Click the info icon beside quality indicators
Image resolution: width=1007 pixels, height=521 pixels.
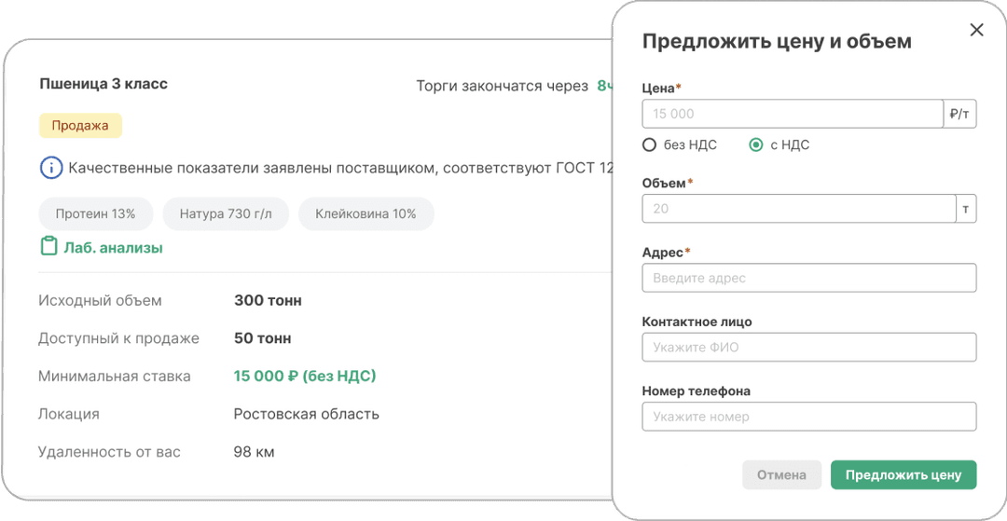[x=50, y=169]
